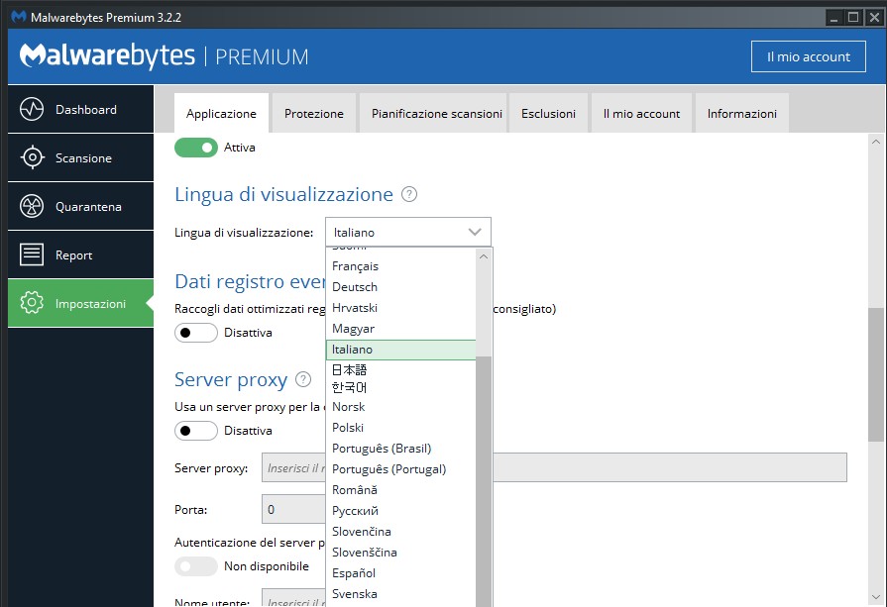
Task: Select Deutsch from language list
Action: pos(401,287)
